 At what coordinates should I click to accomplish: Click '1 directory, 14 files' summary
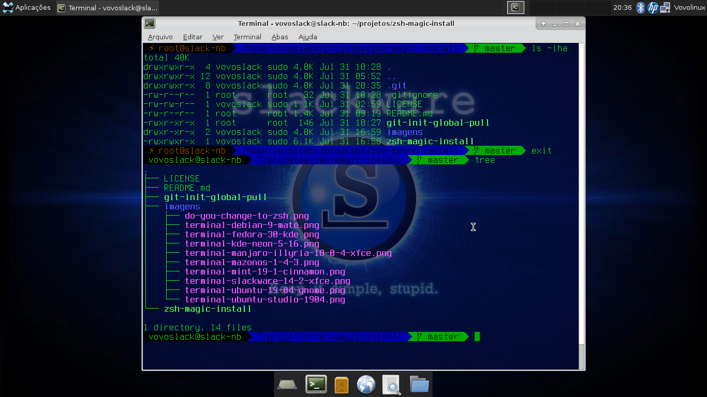[x=198, y=328]
